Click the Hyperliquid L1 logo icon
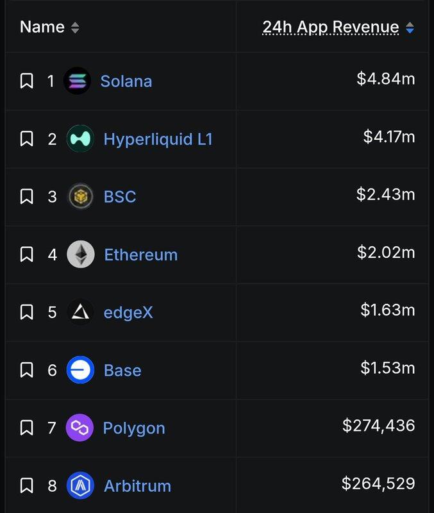The height and width of the screenshot is (513, 434). click(x=80, y=139)
